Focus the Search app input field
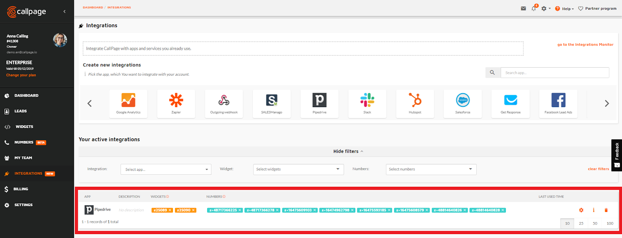This screenshot has width=622, height=238. pos(555,73)
